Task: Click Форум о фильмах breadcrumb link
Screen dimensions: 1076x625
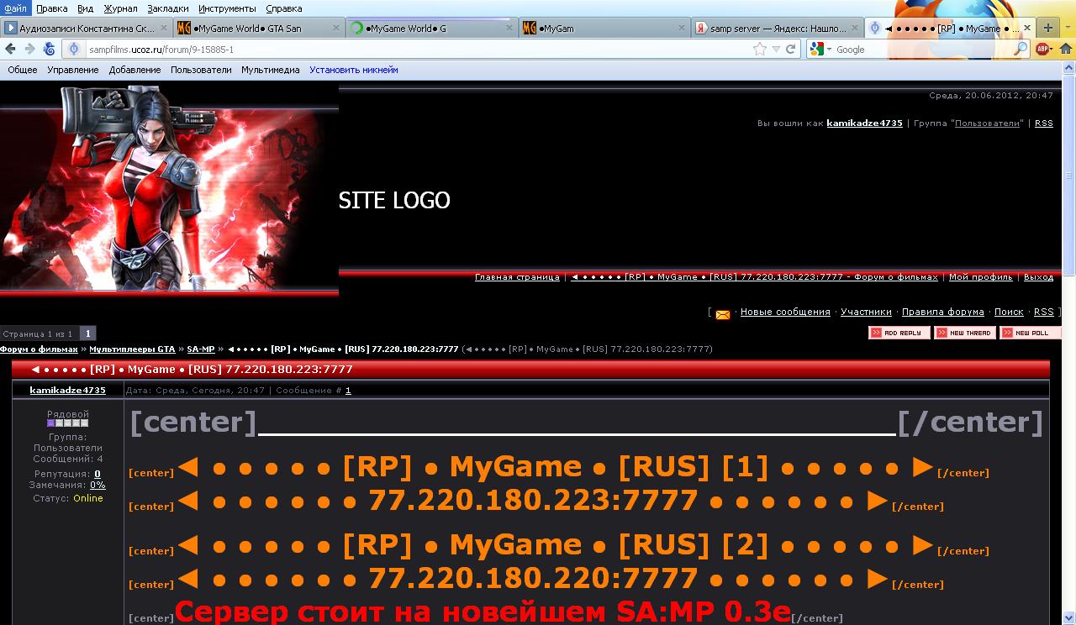Action: [x=39, y=349]
